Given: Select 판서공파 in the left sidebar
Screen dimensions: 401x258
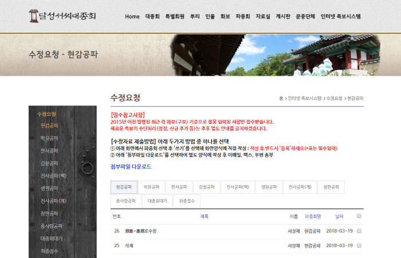Looking at the screenshot, I should click(x=49, y=151).
